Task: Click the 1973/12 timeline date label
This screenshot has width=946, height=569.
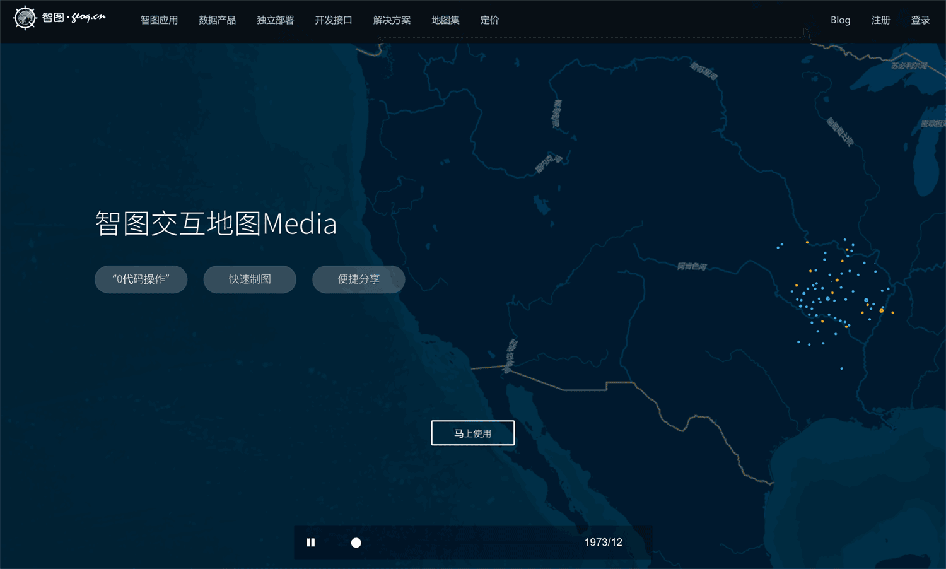Action: (603, 543)
